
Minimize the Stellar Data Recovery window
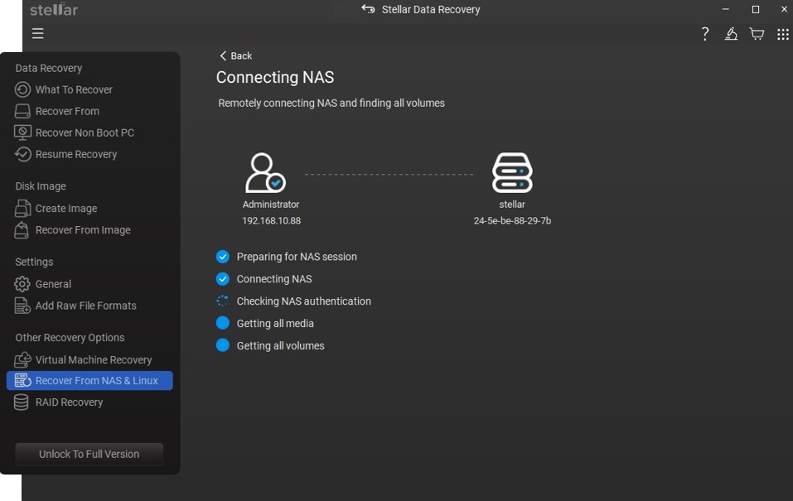coord(726,9)
